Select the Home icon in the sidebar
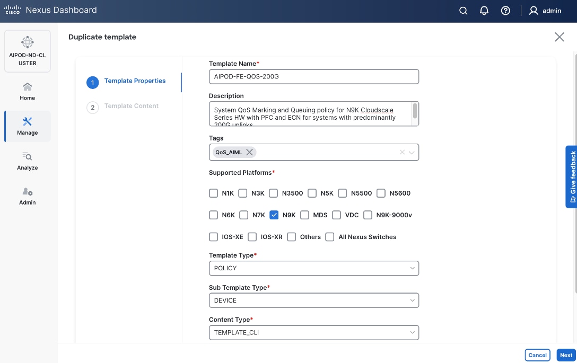Viewport: 577px width, 363px height. coord(27,91)
